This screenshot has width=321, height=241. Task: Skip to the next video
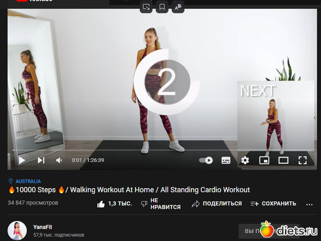tap(41, 160)
